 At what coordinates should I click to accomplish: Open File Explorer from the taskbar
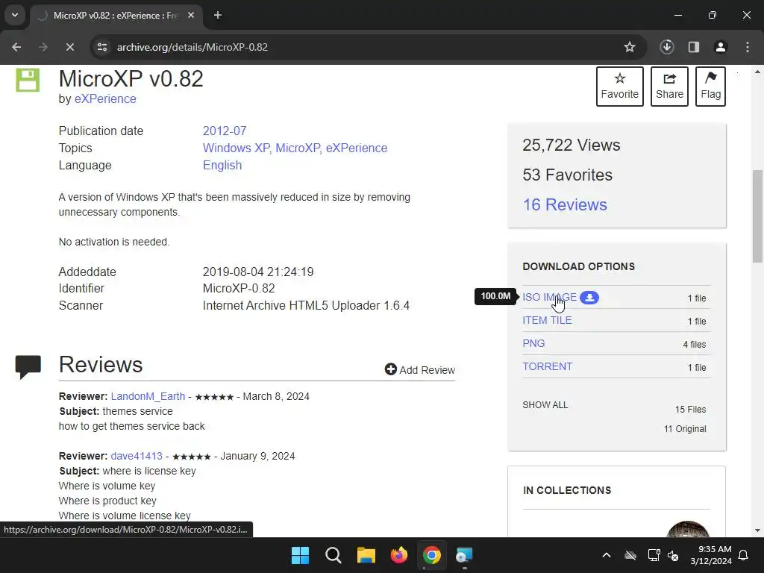click(x=366, y=555)
